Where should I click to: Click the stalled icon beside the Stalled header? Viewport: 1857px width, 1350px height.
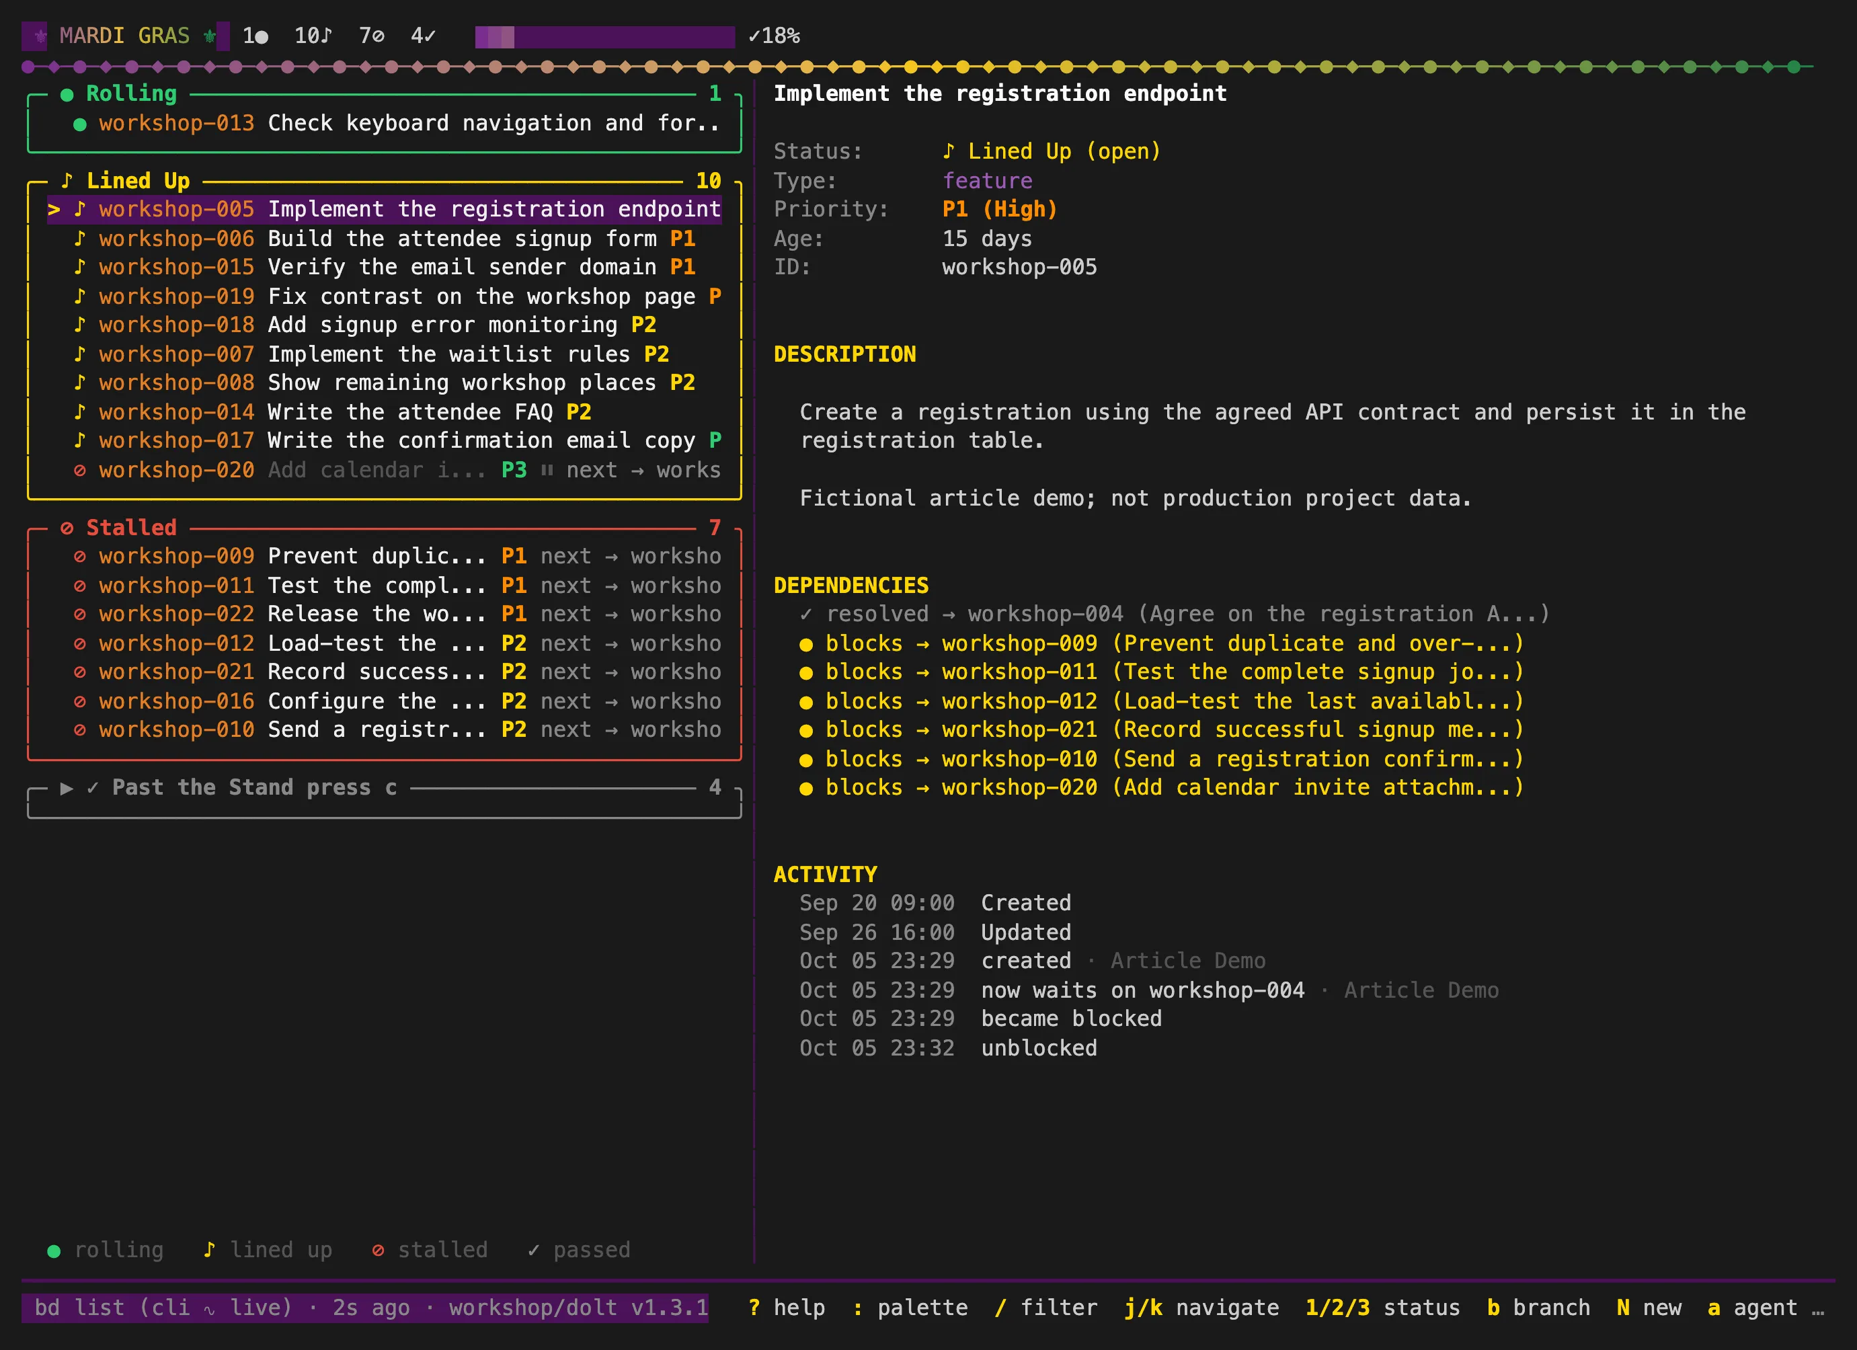coord(67,528)
